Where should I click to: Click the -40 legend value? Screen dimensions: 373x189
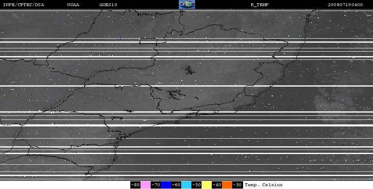[x=217, y=185]
